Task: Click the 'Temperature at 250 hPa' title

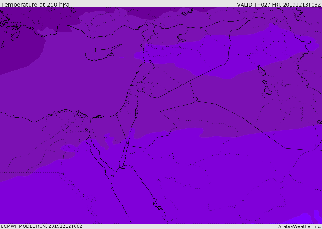Action: click(x=35, y=4)
